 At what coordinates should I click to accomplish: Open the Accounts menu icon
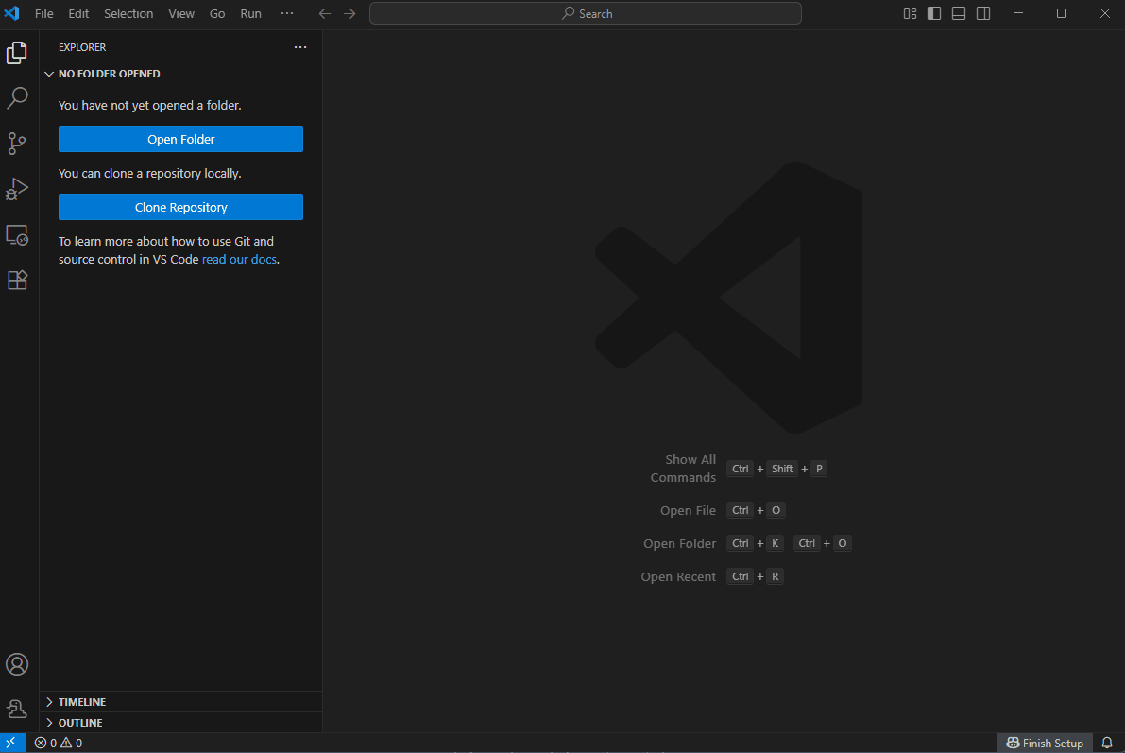(x=17, y=664)
